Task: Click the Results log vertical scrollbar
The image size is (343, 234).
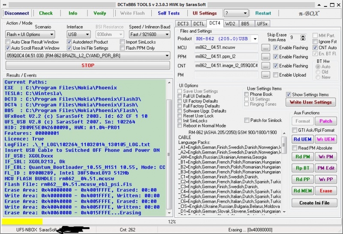Action: pyautogui.click(x=169, y=147)
